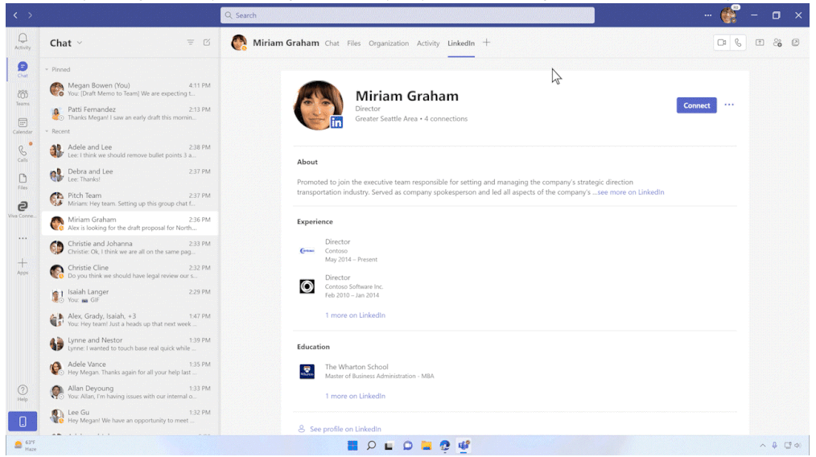816x457 pixels.
Task: Filter the chat list
Action: coord(191,43)
